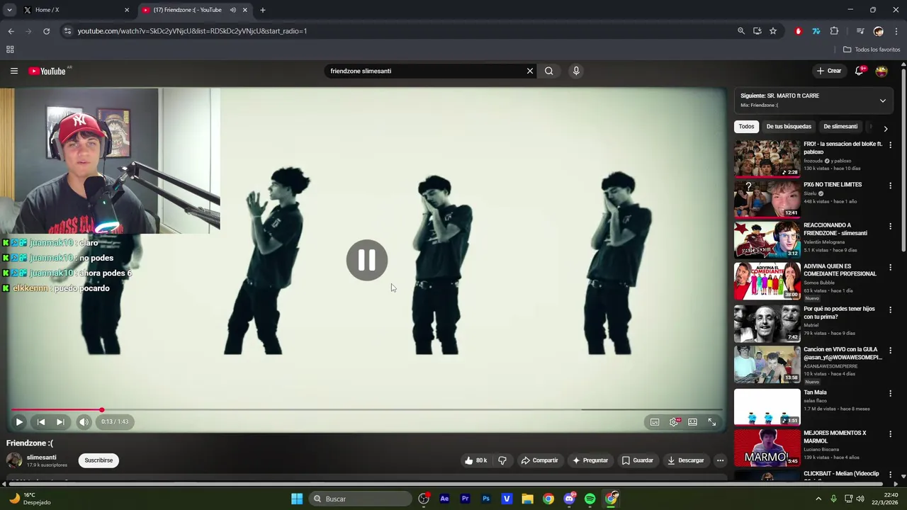The height and width of the screenshot is (510, 907).
Task: Share the video via Compartir
Action: pos(539,460)
